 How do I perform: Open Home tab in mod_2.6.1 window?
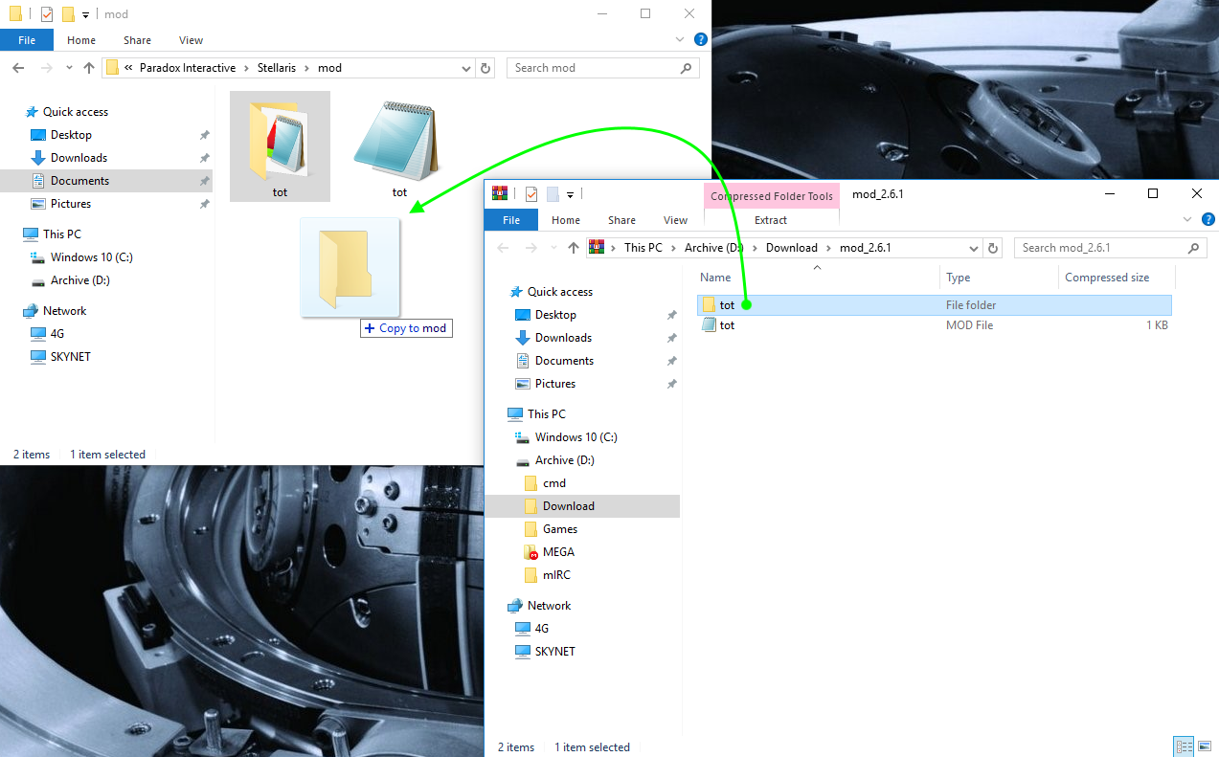point(566,220)
